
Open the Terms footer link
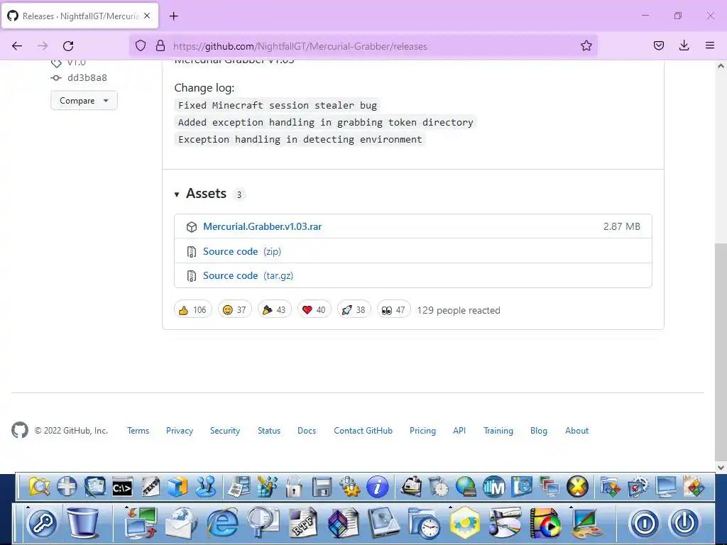tap(138, 431)
